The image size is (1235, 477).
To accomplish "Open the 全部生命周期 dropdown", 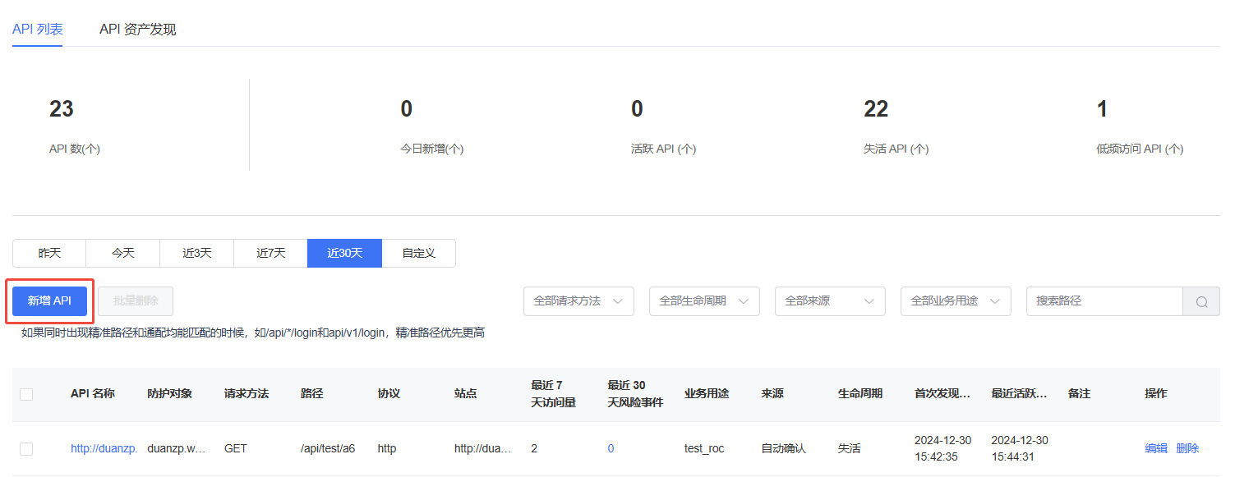I will pos(704,301).
